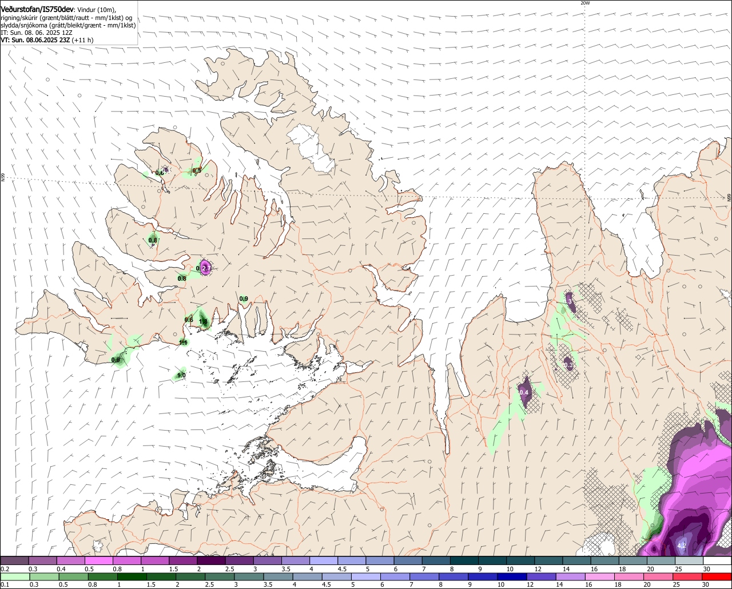Pick the bright pink 0.5 swatch, purple legend row
This screenshot has height=589, width=732.
coord(98,560)
